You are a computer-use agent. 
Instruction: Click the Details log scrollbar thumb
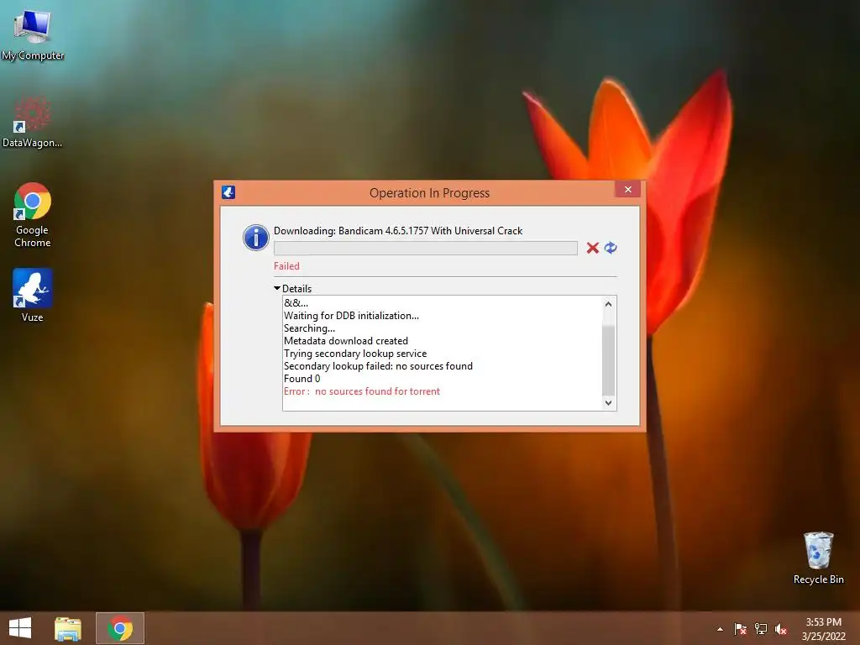(x=608, y=359)
